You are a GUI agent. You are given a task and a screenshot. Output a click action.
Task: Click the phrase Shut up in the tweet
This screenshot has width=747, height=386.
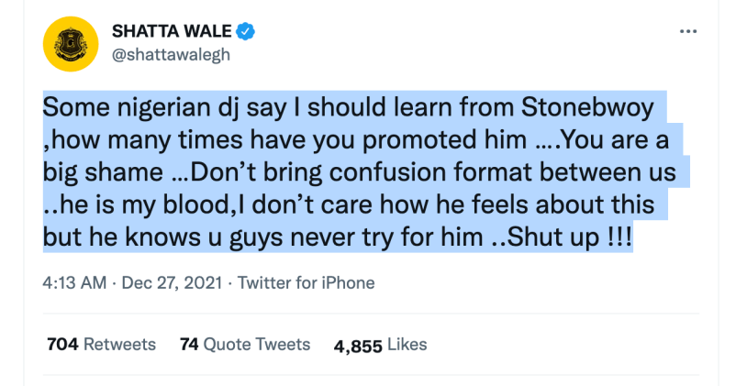point(553,237)
